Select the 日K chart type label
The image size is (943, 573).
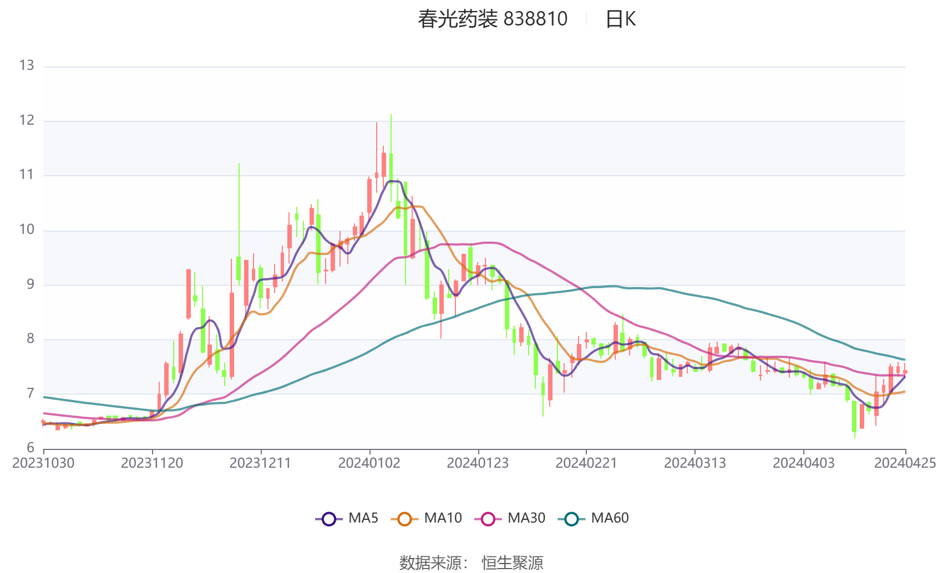[x=620, y=19]
